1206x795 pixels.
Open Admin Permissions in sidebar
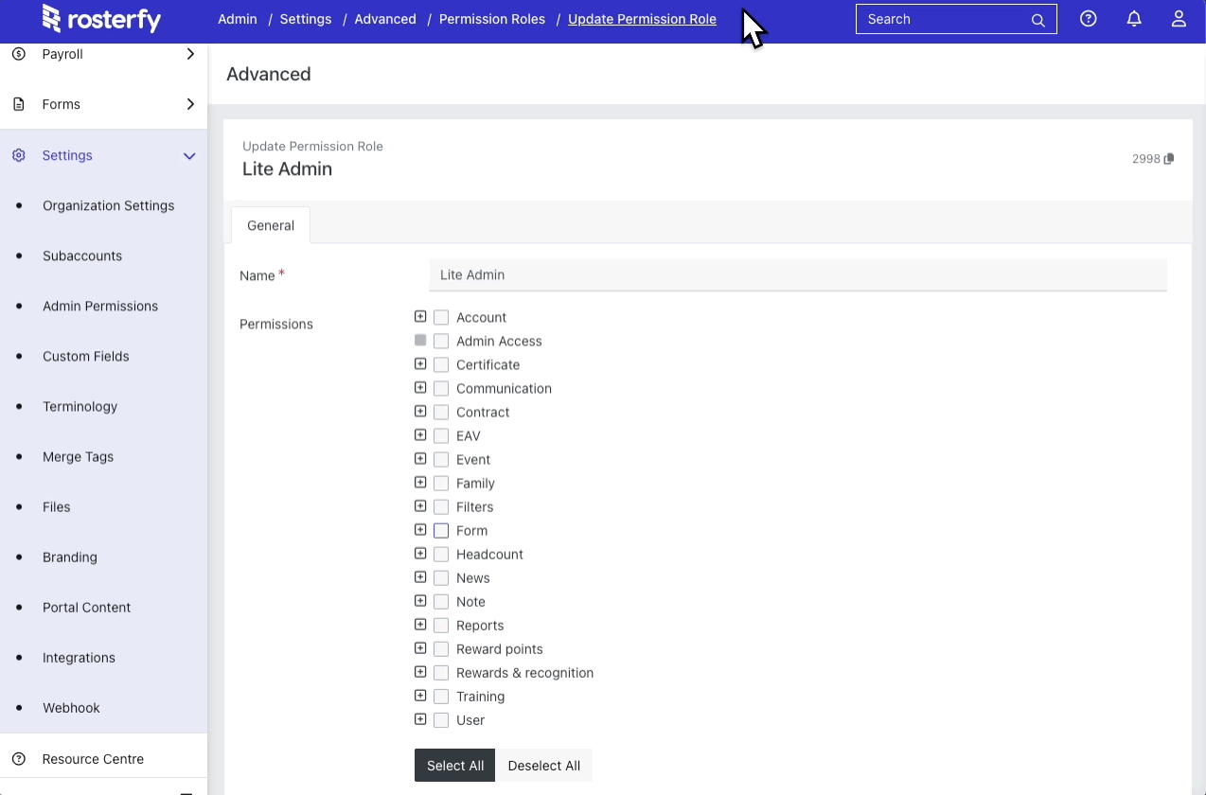100,306
